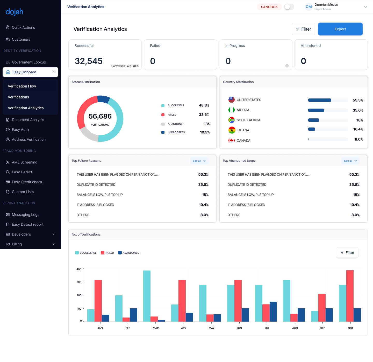
Task: Click the info icon in the In Progress card
Action: click(287, 66)
